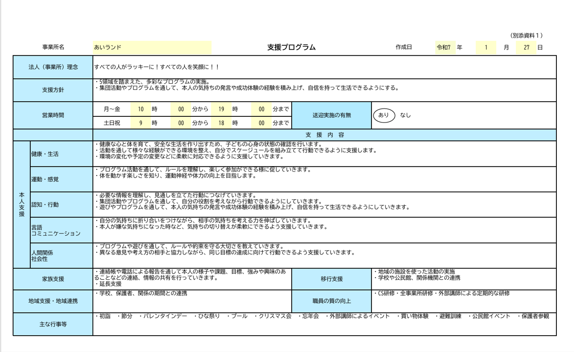Viewport: 574px width, 352px height.
Task: Click the day field showing 27
Action: coord(526,47)
